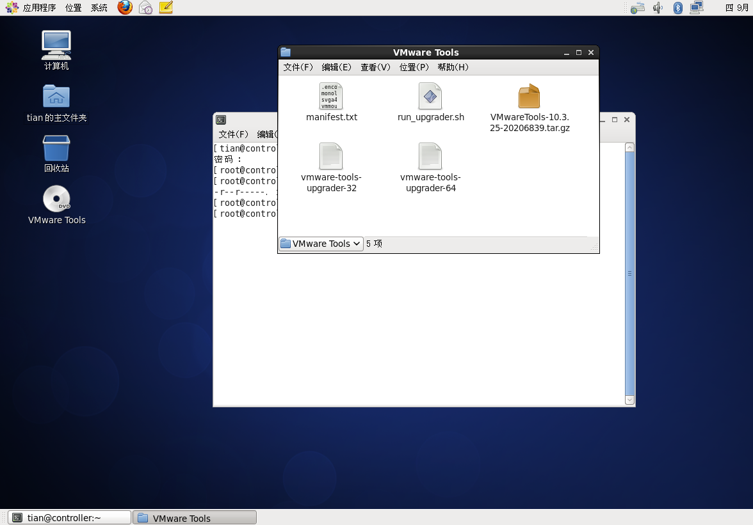The height and width of the screenshot is (525, 753).
Task: Open 文件(F) menu in VMware Tools window
Action: click(x=298, y=67)
